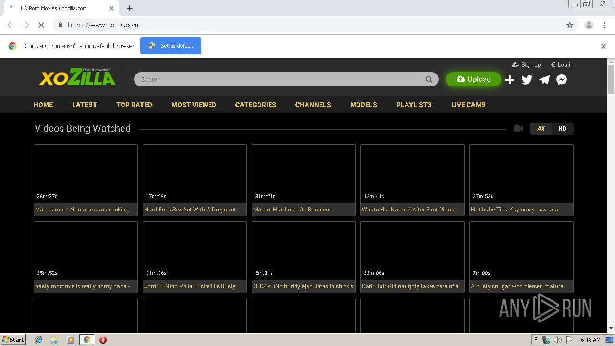Open the CATEGORIES menu item
The image size is (615, 346).
(x=256, y=105)
